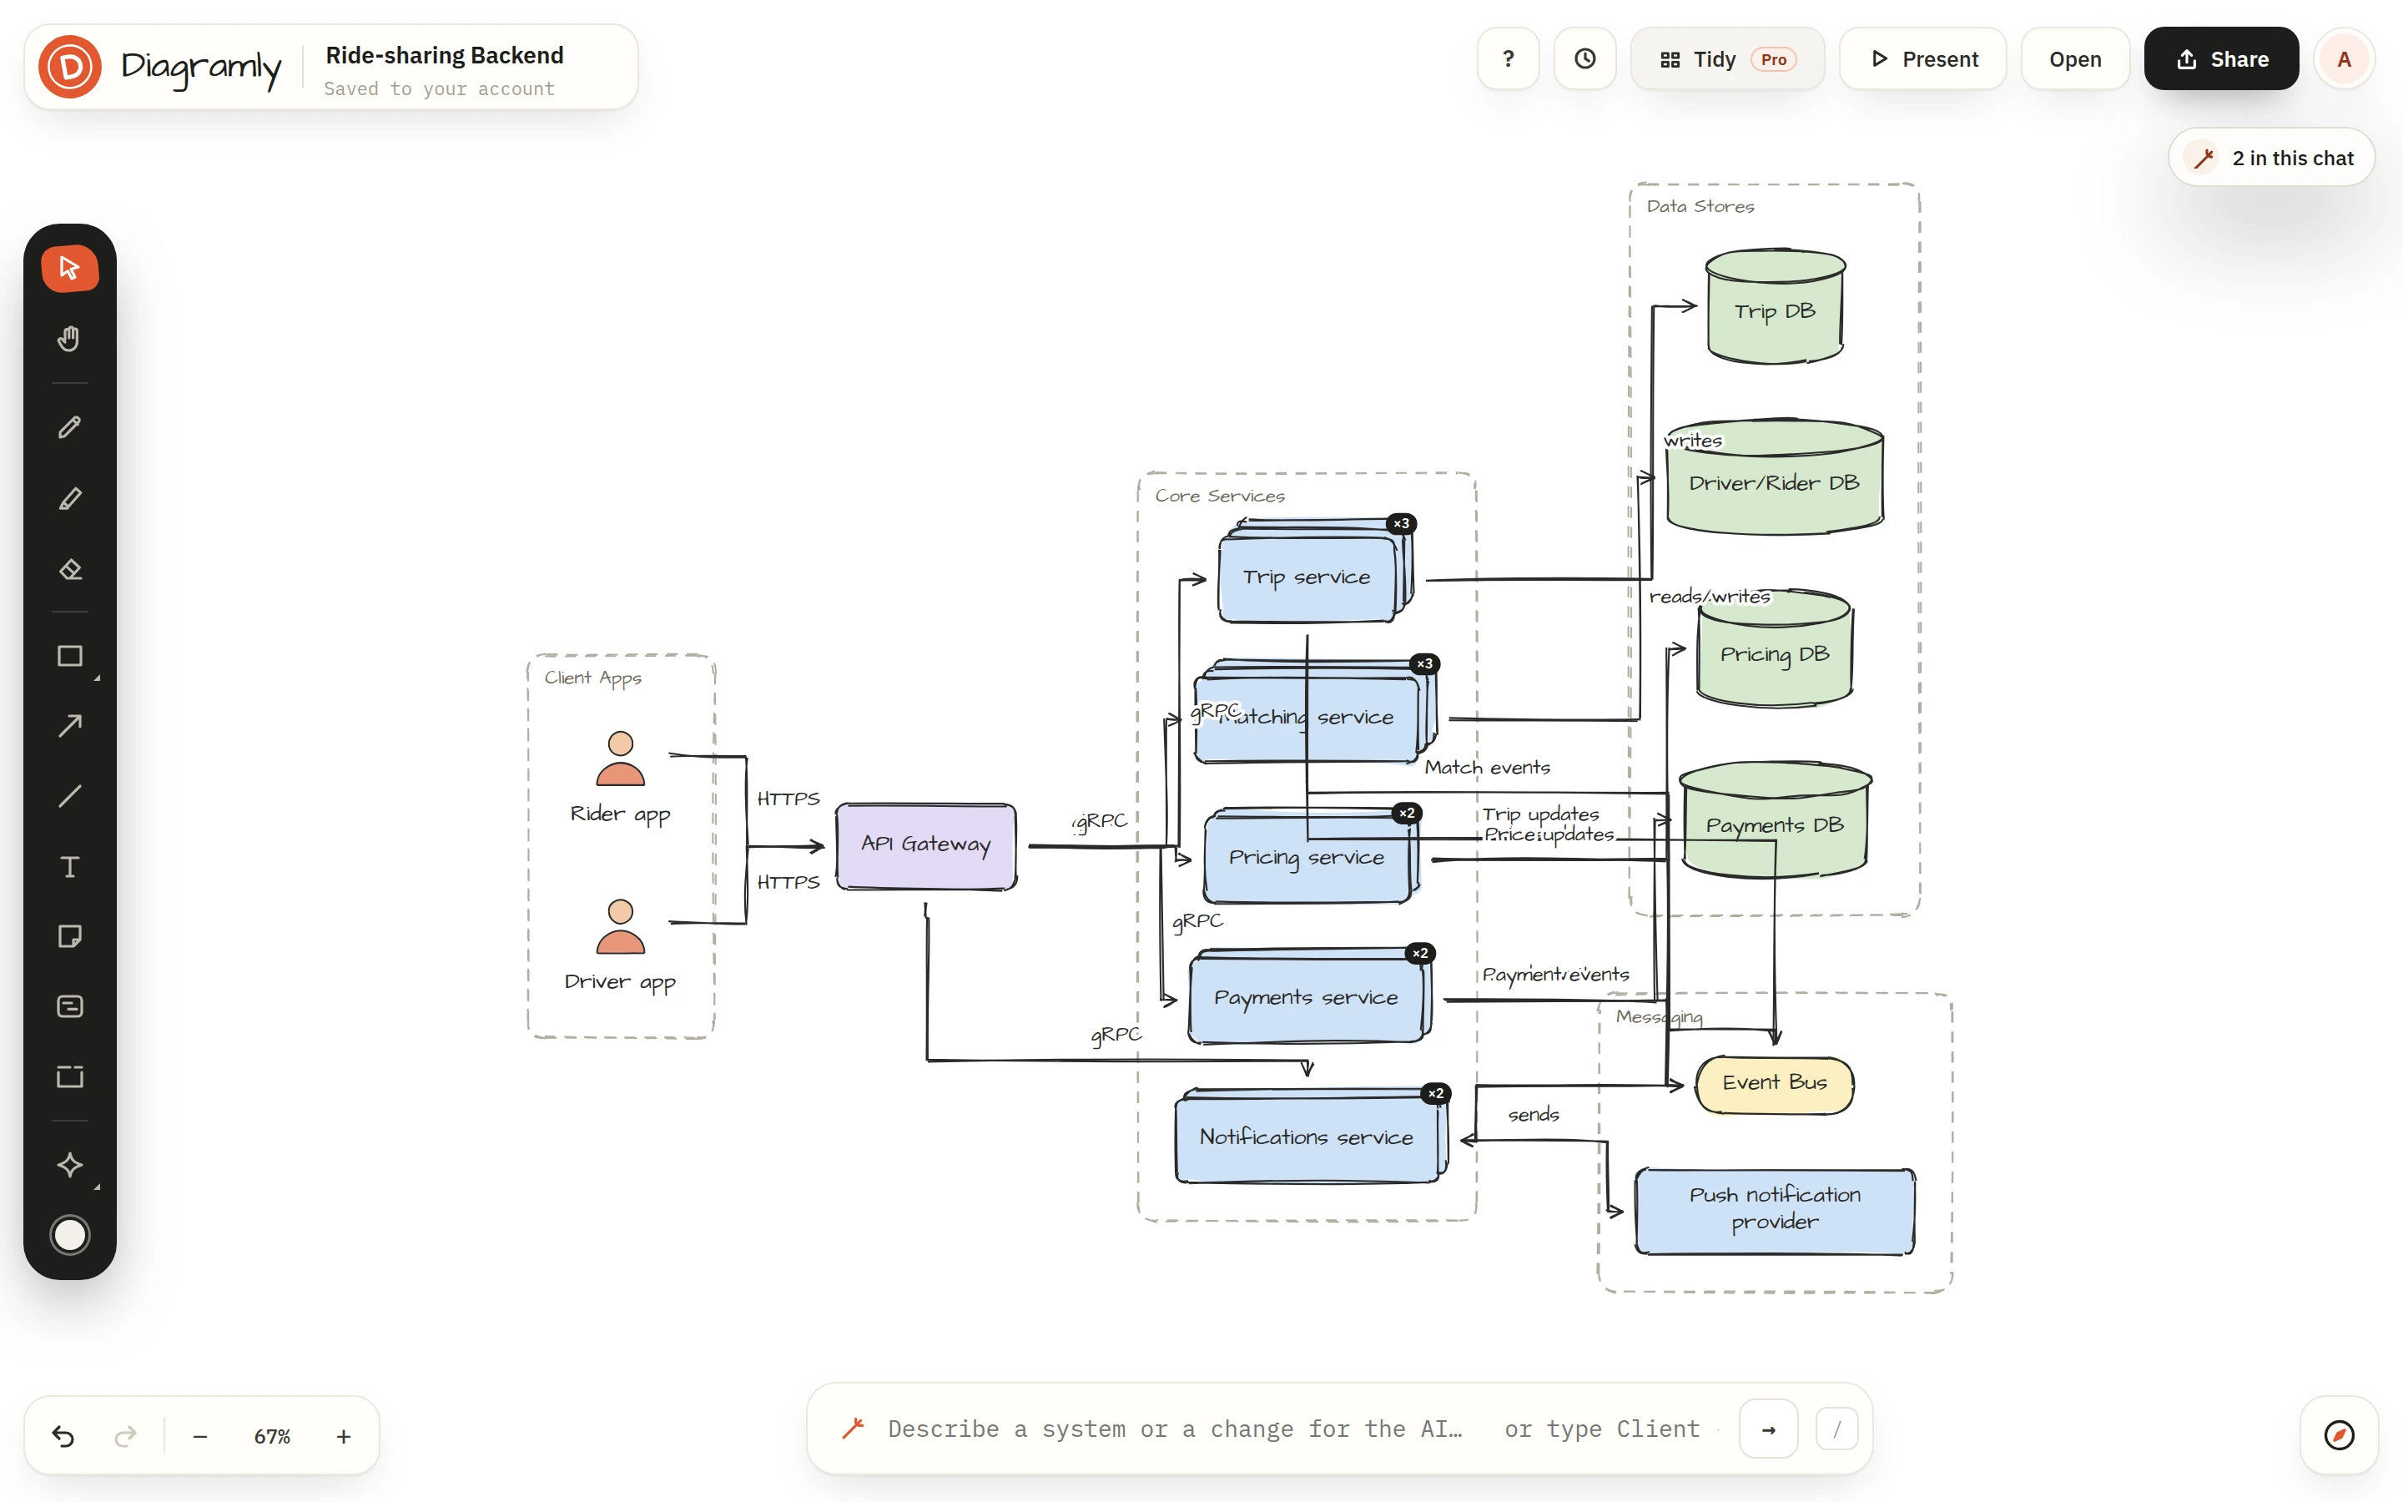2403x1502 pixels.
Task: Open the compass navigator button
Action: [2340, 1435]
